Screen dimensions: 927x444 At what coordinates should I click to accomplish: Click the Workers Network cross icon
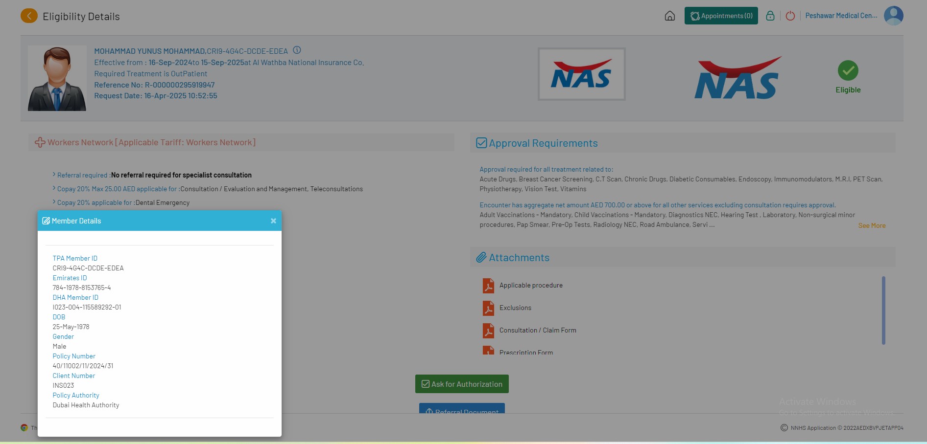[40, 142]
